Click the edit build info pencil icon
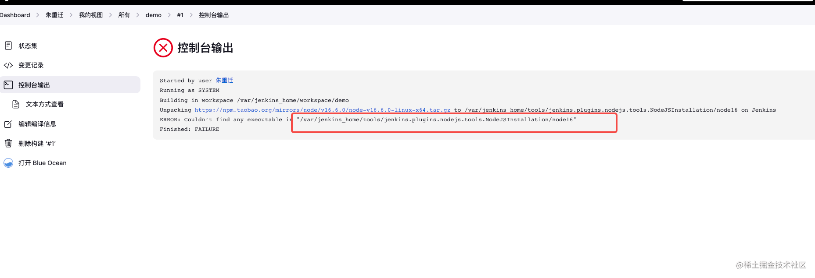This screenshot has width=815, height=278. [x=8, y=124]
